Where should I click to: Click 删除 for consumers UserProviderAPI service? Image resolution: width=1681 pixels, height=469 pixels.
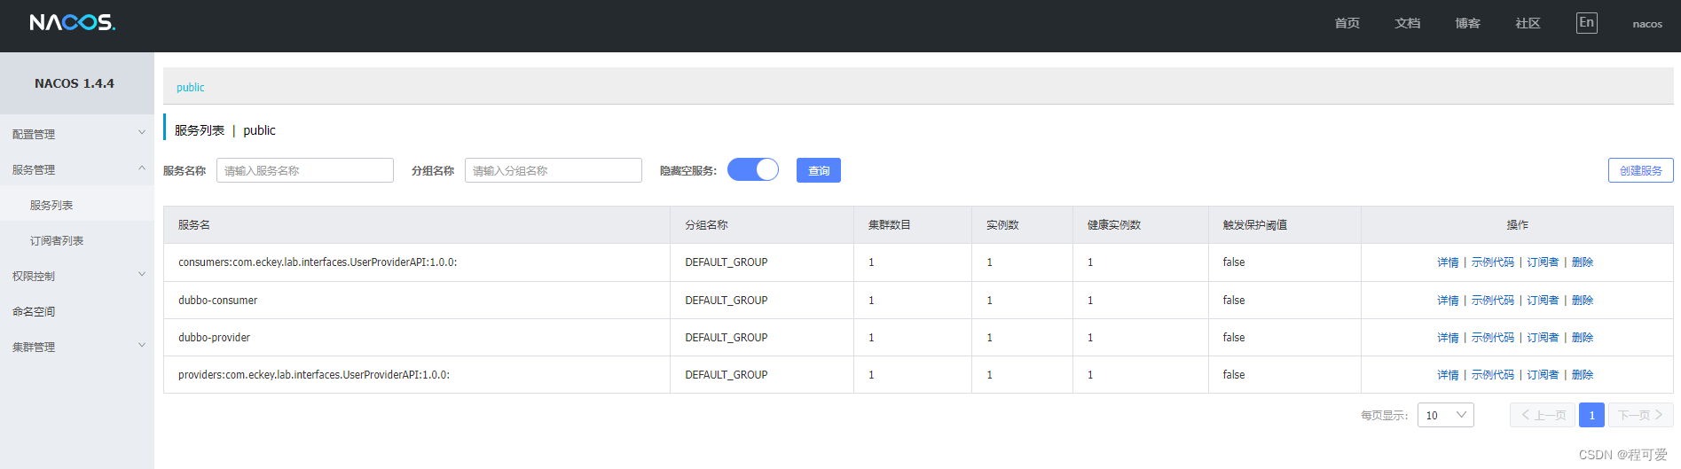pyautogui.click(x=1583, y=262)
